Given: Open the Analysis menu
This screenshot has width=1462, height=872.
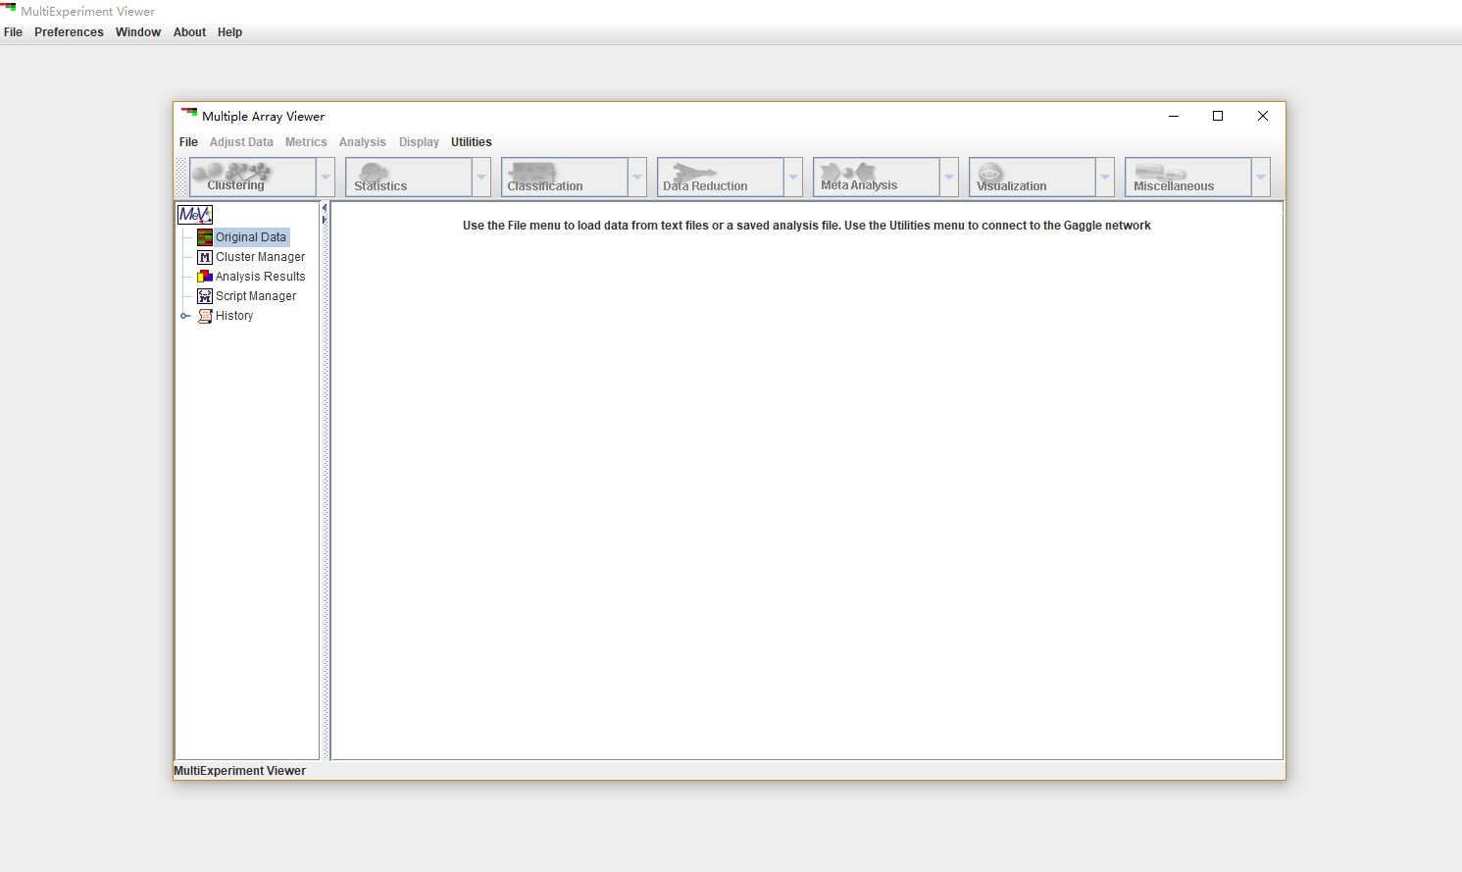Looking at the screenshot, I should pyautogui.click(x=363, y=142).
